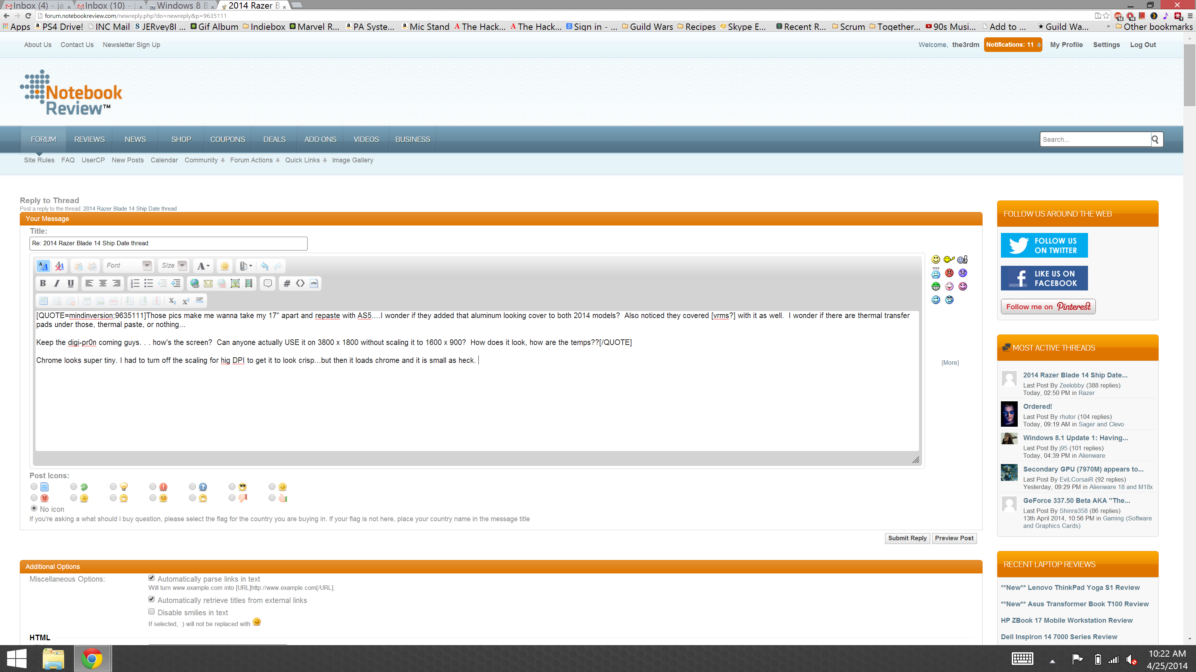Increase indent of message text
The image size is (1196, 672).
176,283
